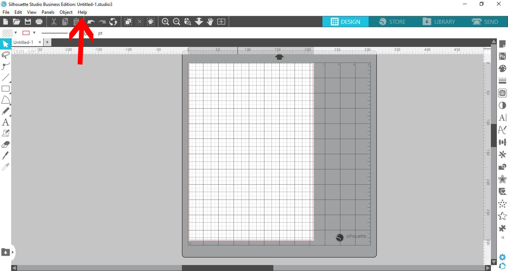Open the line color dropdown arrow
This screenshot has height=271, width=508.
[34, 33]
